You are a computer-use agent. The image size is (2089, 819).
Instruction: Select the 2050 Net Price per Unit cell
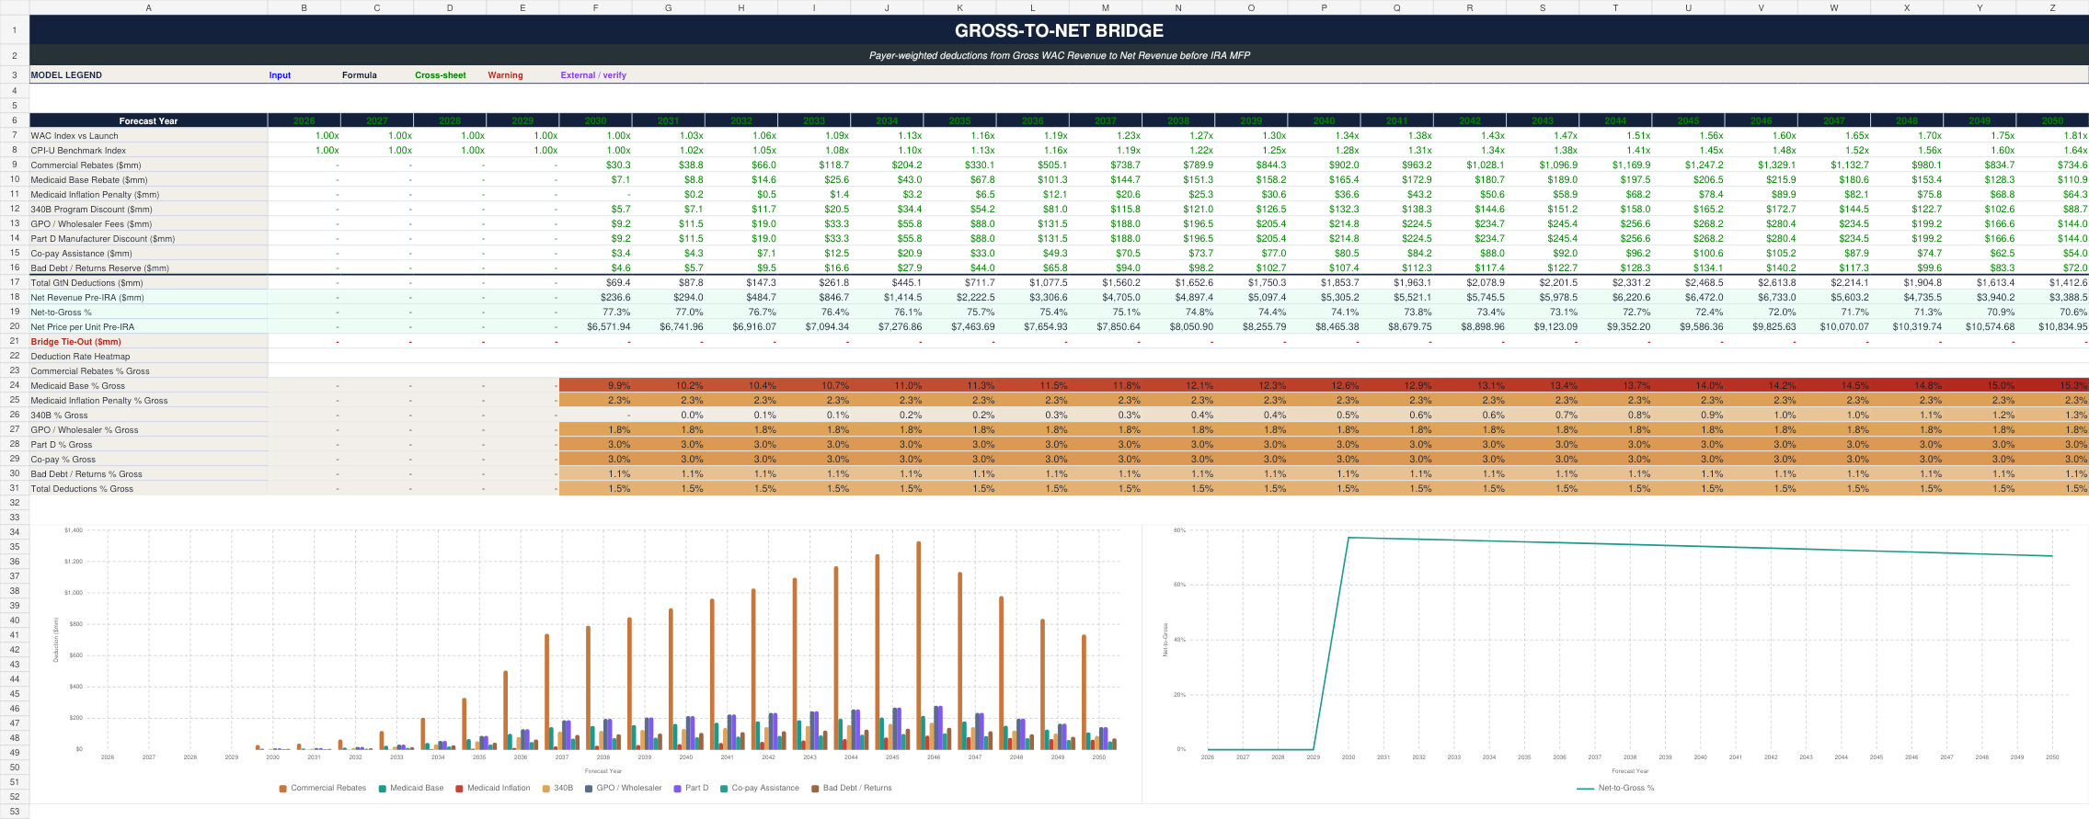[2052, 326]
